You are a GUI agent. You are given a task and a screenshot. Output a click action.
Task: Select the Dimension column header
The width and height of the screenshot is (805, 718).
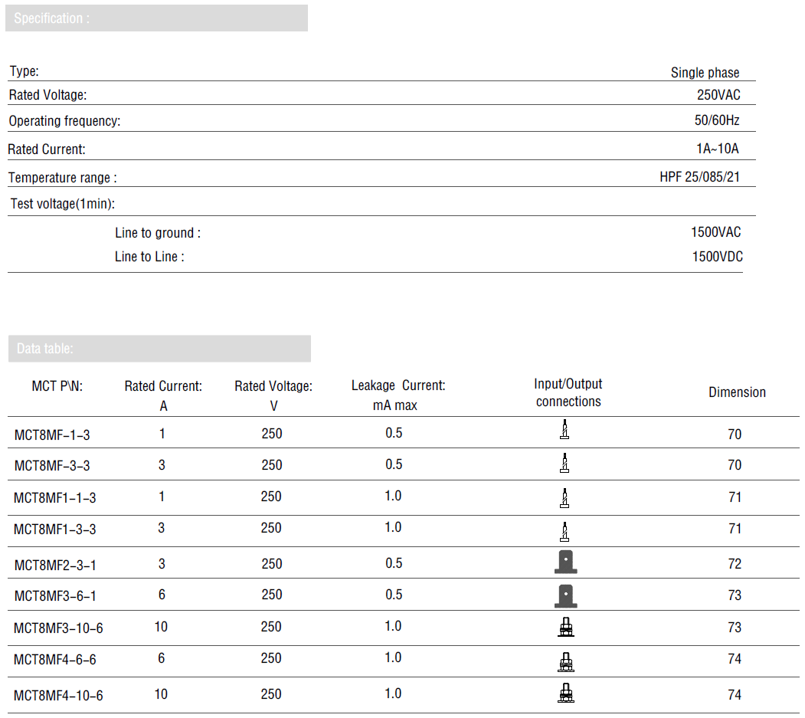click(x=737, y=392)
